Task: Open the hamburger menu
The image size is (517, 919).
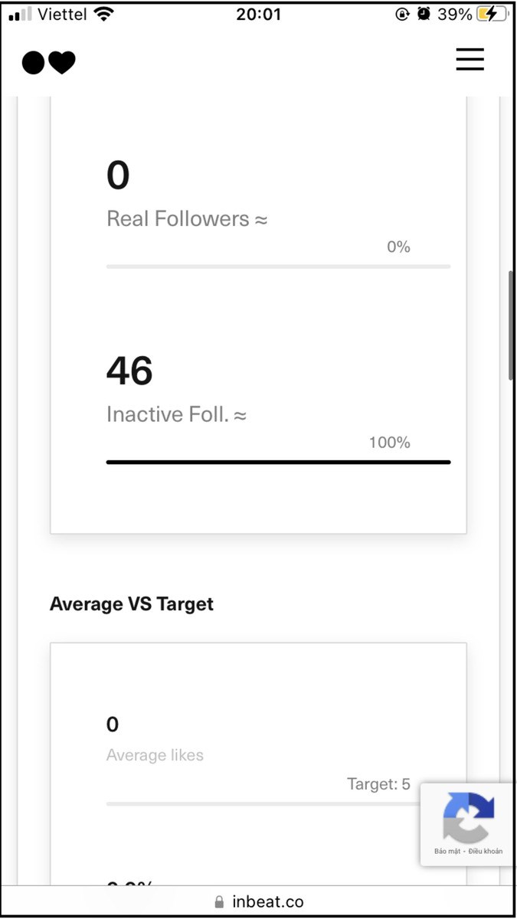Action: pyautogui.click(x=470, y=59)
